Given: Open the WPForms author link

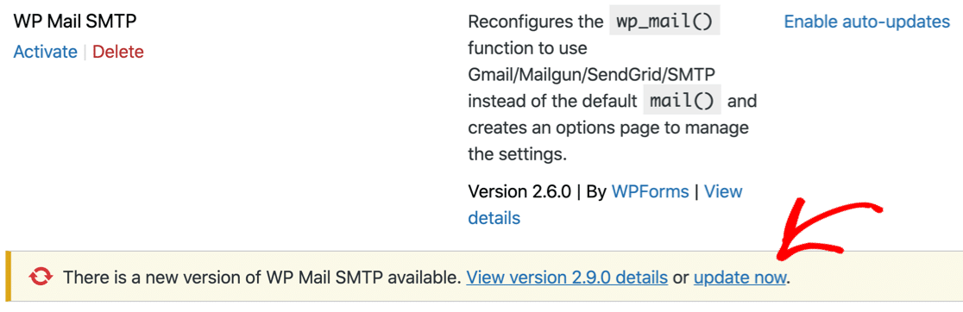Looking at the screenshot, I should coord(650,191).
